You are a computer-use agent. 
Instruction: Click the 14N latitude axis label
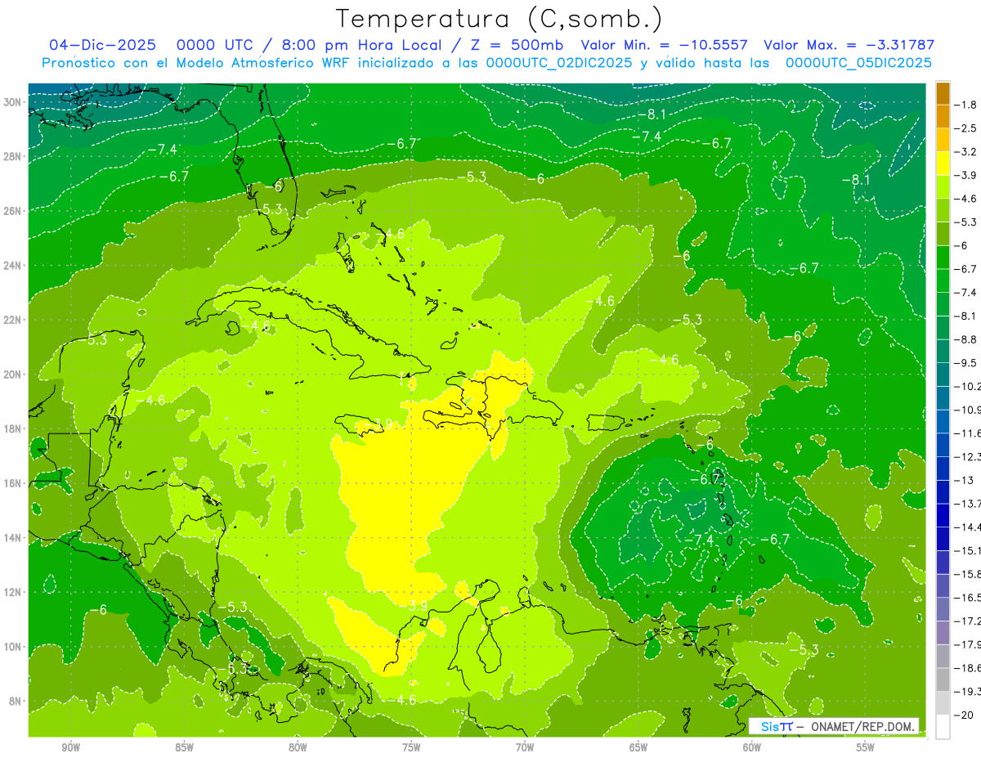[12, 538]
